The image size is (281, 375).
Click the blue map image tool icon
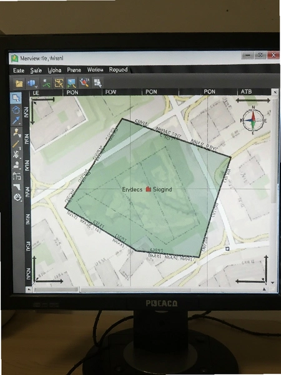pyautogui.click(x=71, y=83)
